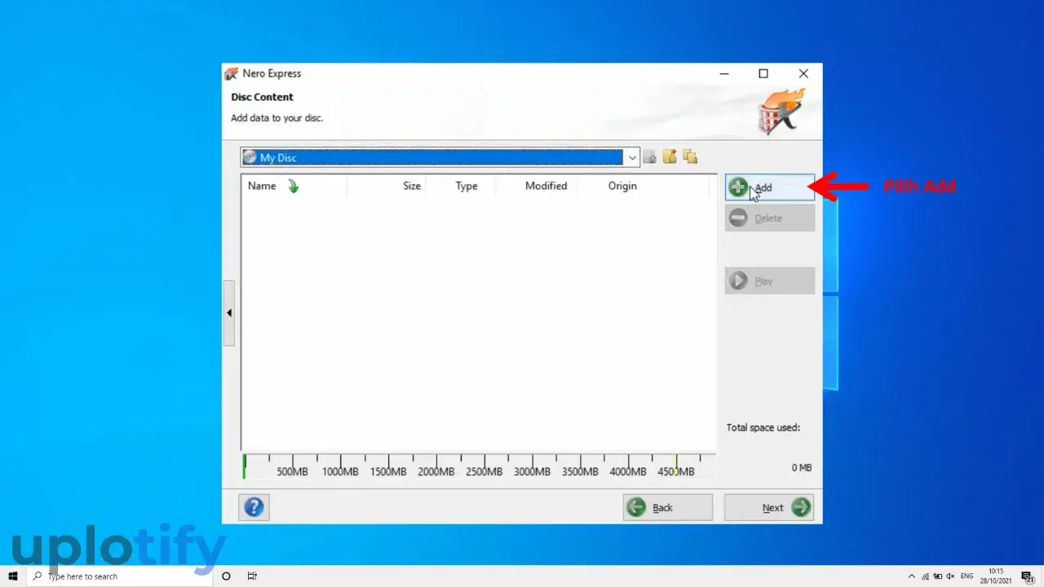Proceed with the Next button

tap(768, 507)
